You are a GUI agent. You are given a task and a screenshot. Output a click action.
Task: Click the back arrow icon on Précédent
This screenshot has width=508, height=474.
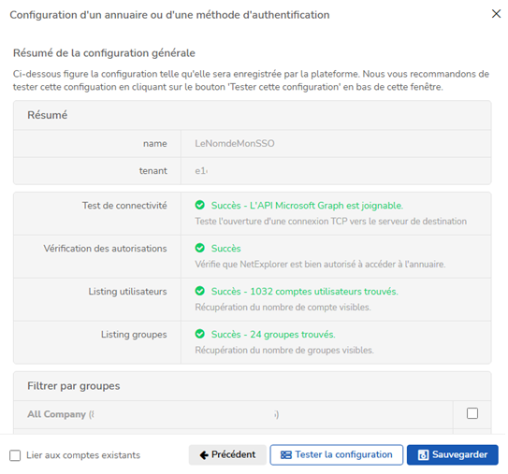pyautogui.click(x=204, y=455)
